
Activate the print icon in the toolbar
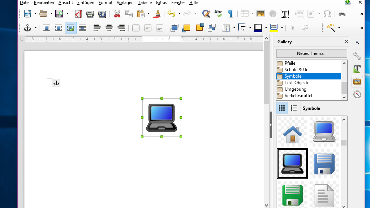point(90,14)
